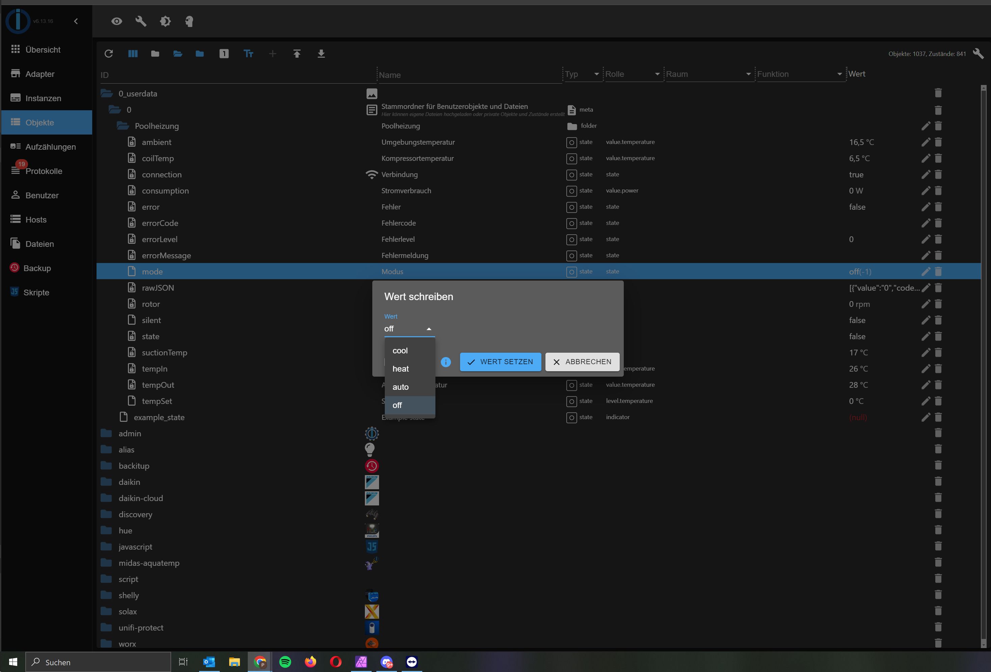Select heat from the value list
This screenshot has height=672, width=991.
click(x=400, y=369)
